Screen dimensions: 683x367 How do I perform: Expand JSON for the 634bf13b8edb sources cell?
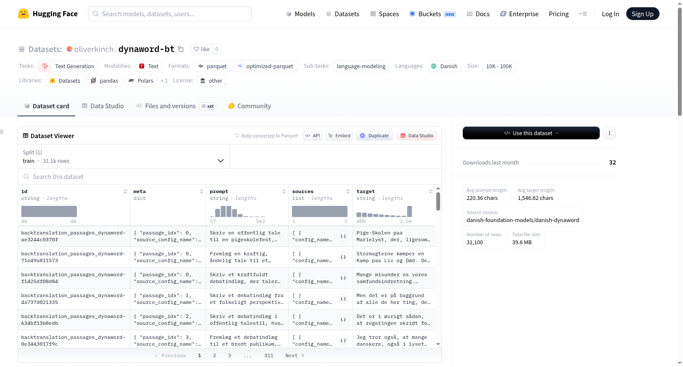343,320
